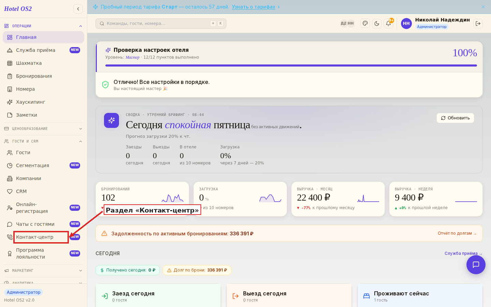Image resolution: width=491 pixels, height=307 pixels.
Task: Open the chat bubble floating button
Action: (476, 265)
